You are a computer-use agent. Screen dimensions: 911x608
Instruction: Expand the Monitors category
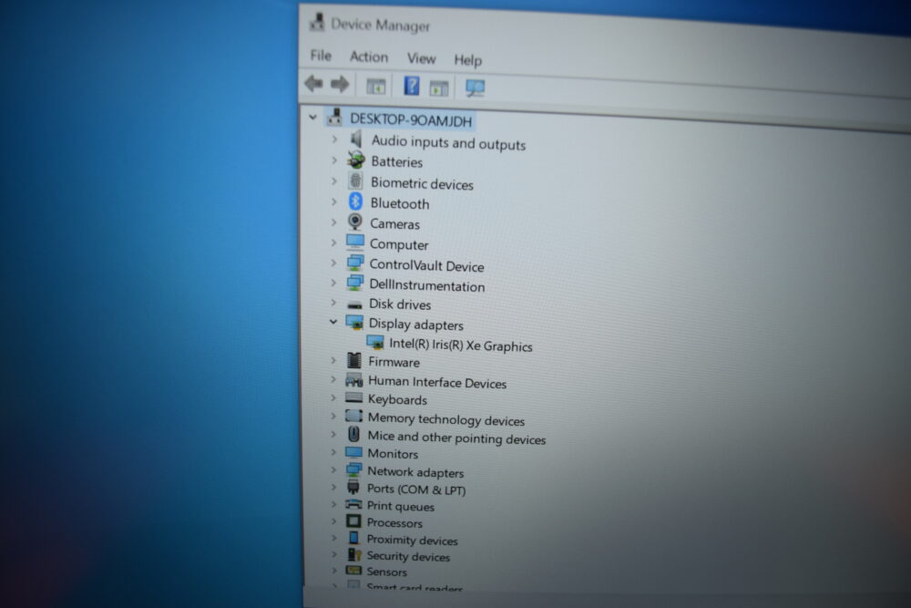[333, 452]
